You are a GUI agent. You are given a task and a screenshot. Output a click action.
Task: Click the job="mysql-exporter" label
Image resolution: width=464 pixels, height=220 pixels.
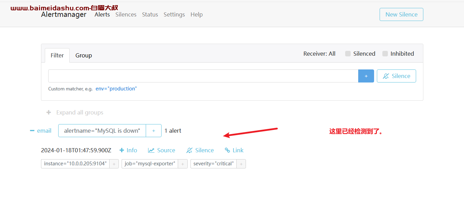click(x=150, y=164)
